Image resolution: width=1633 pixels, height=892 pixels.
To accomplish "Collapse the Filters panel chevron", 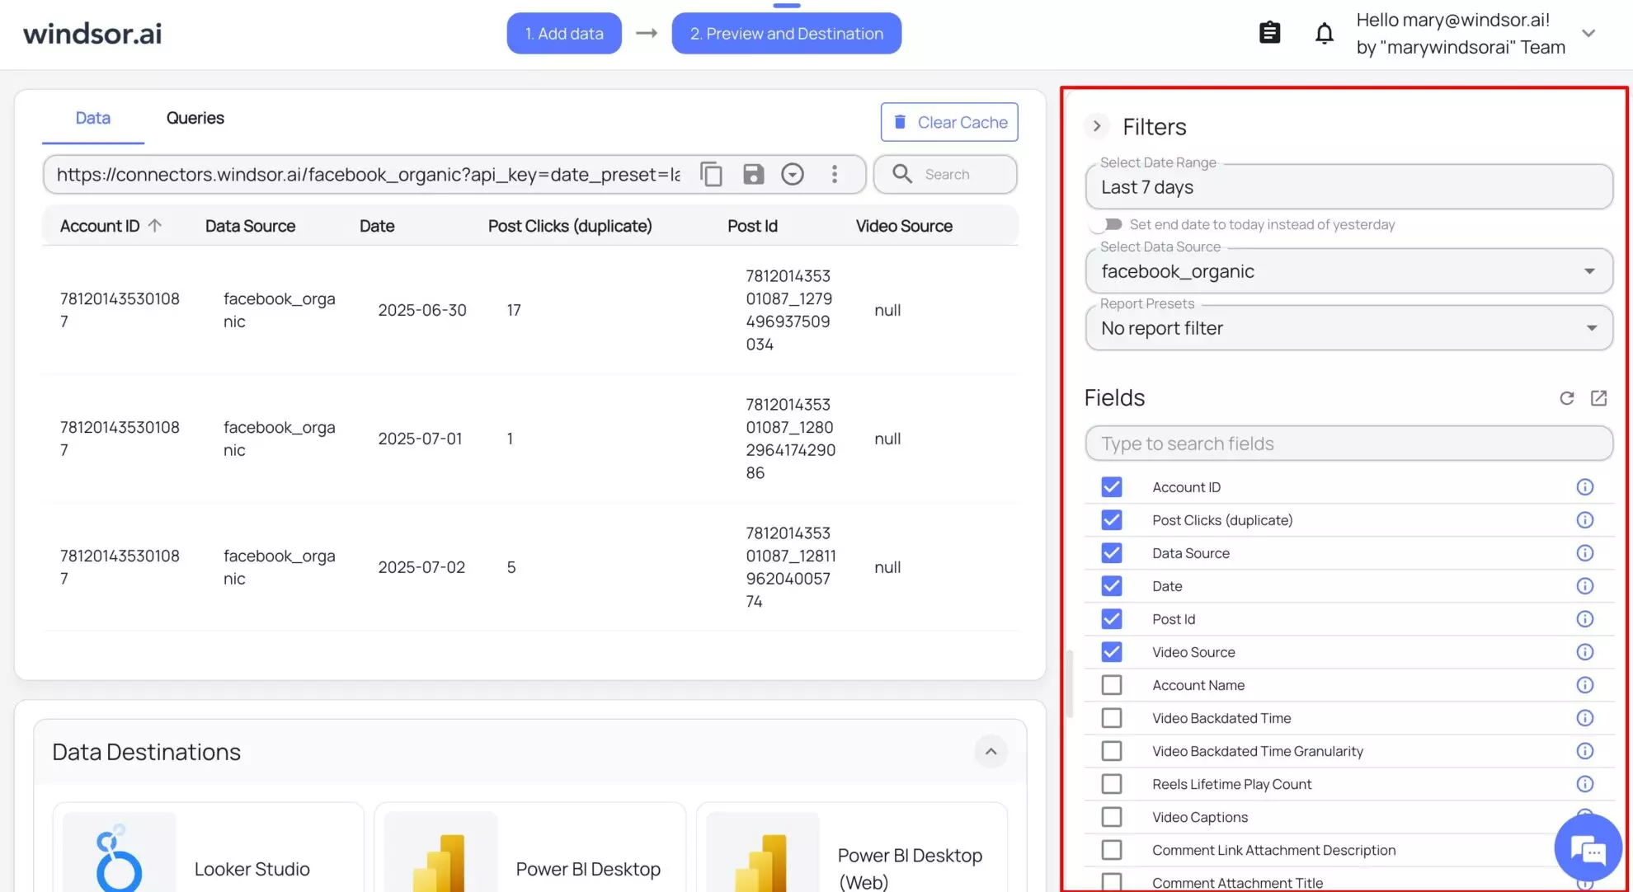I will 1096,126.
